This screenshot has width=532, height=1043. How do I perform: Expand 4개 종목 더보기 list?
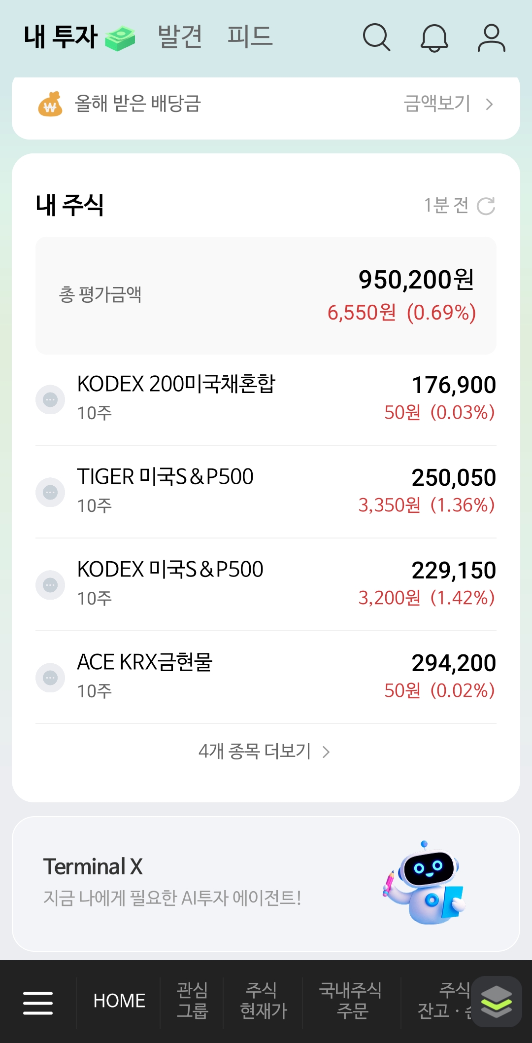pos(264,752)
